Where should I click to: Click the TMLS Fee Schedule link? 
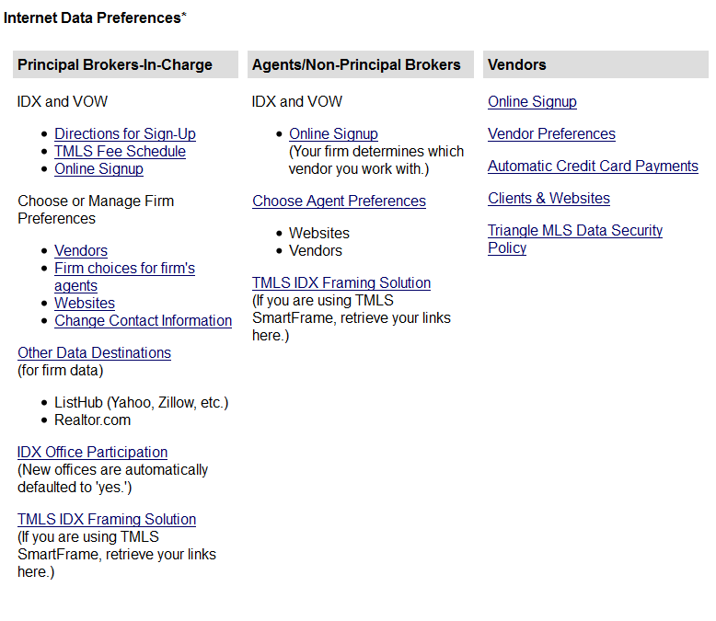(x=120, y=151)
